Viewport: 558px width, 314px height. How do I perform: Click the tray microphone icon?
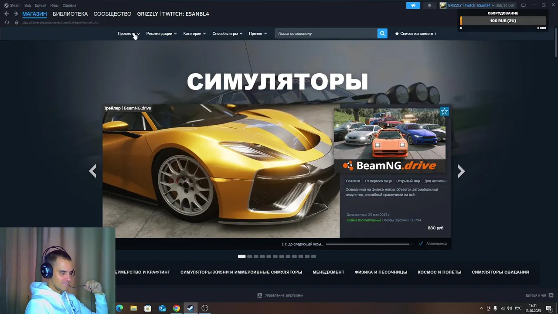[495, 308]
